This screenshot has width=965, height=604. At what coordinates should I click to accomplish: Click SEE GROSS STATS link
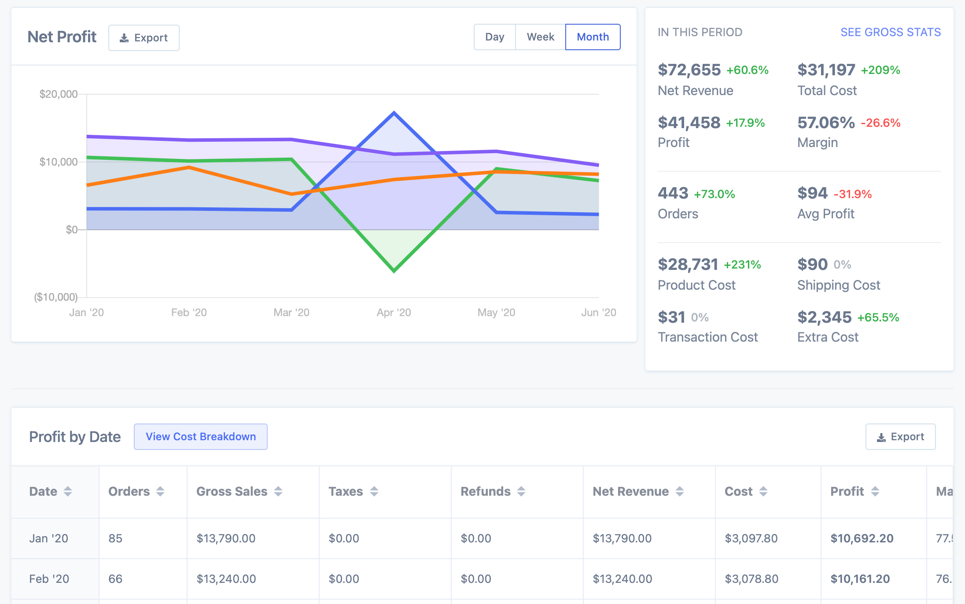click(x=890, y=32)
